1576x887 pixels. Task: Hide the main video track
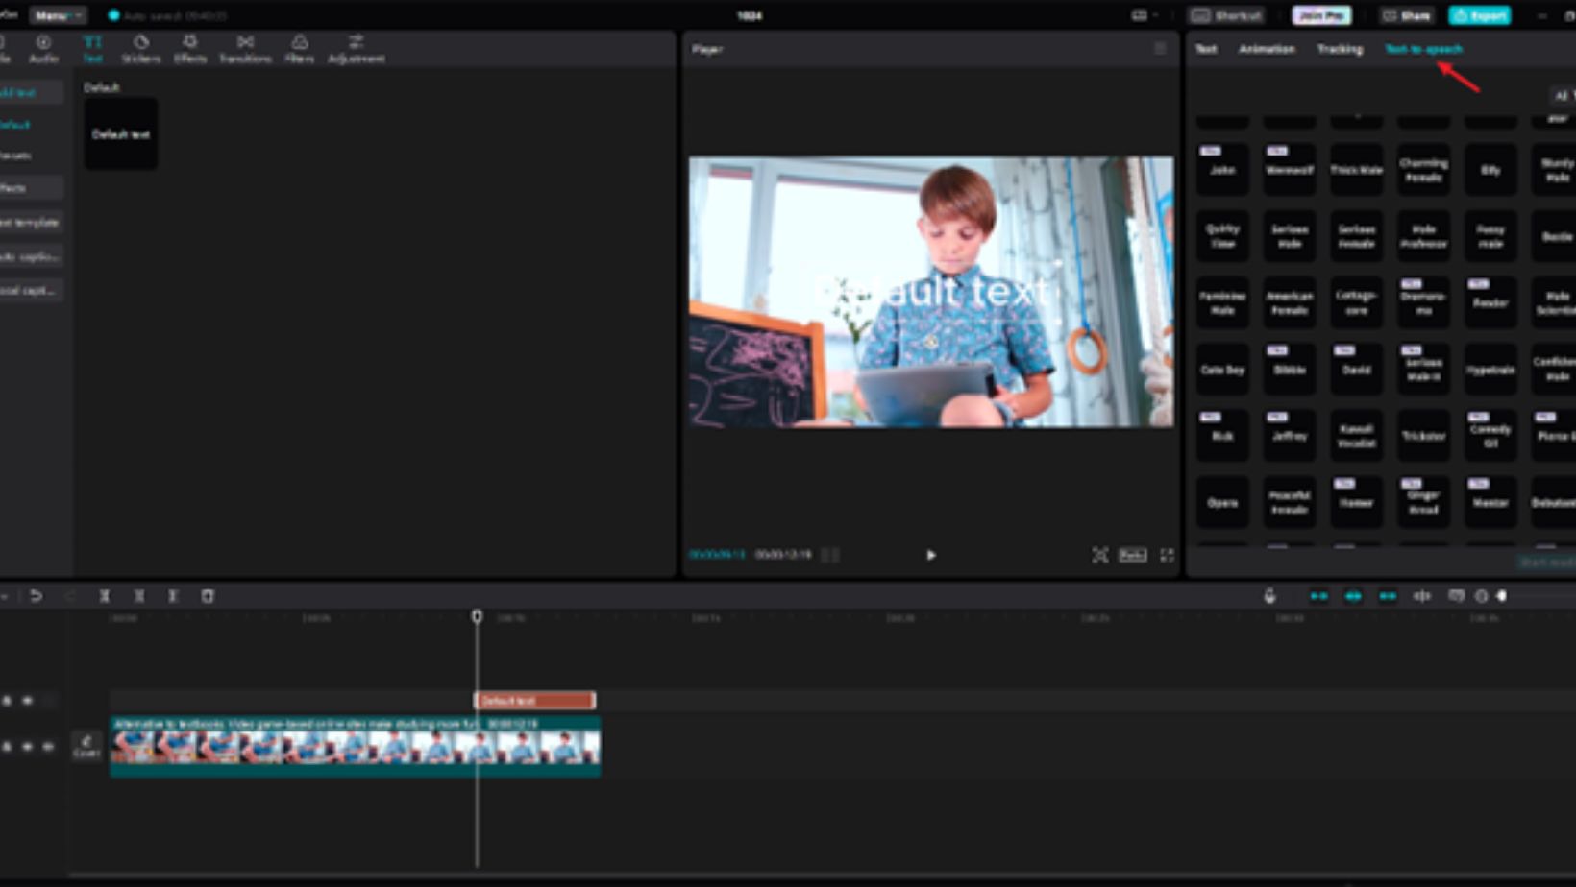point(28,746)
